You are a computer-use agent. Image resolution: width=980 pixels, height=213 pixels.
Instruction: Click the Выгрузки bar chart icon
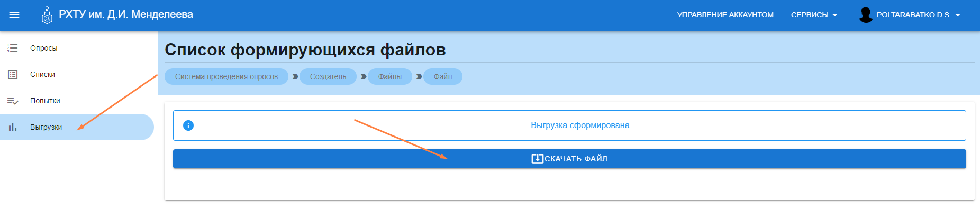tap(13, 127)
